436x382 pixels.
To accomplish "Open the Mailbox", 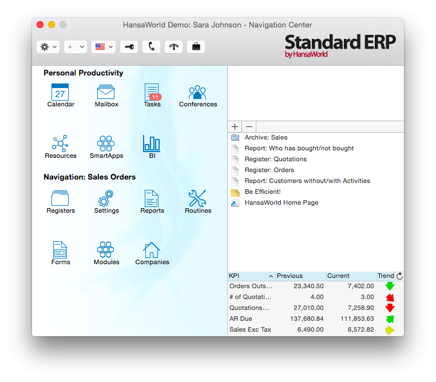I will (106, 95).
